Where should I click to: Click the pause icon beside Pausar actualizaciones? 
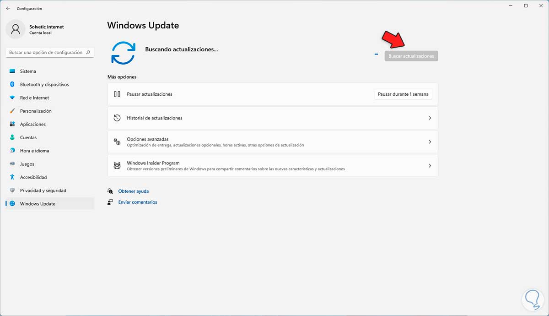(x=117, y=94)
